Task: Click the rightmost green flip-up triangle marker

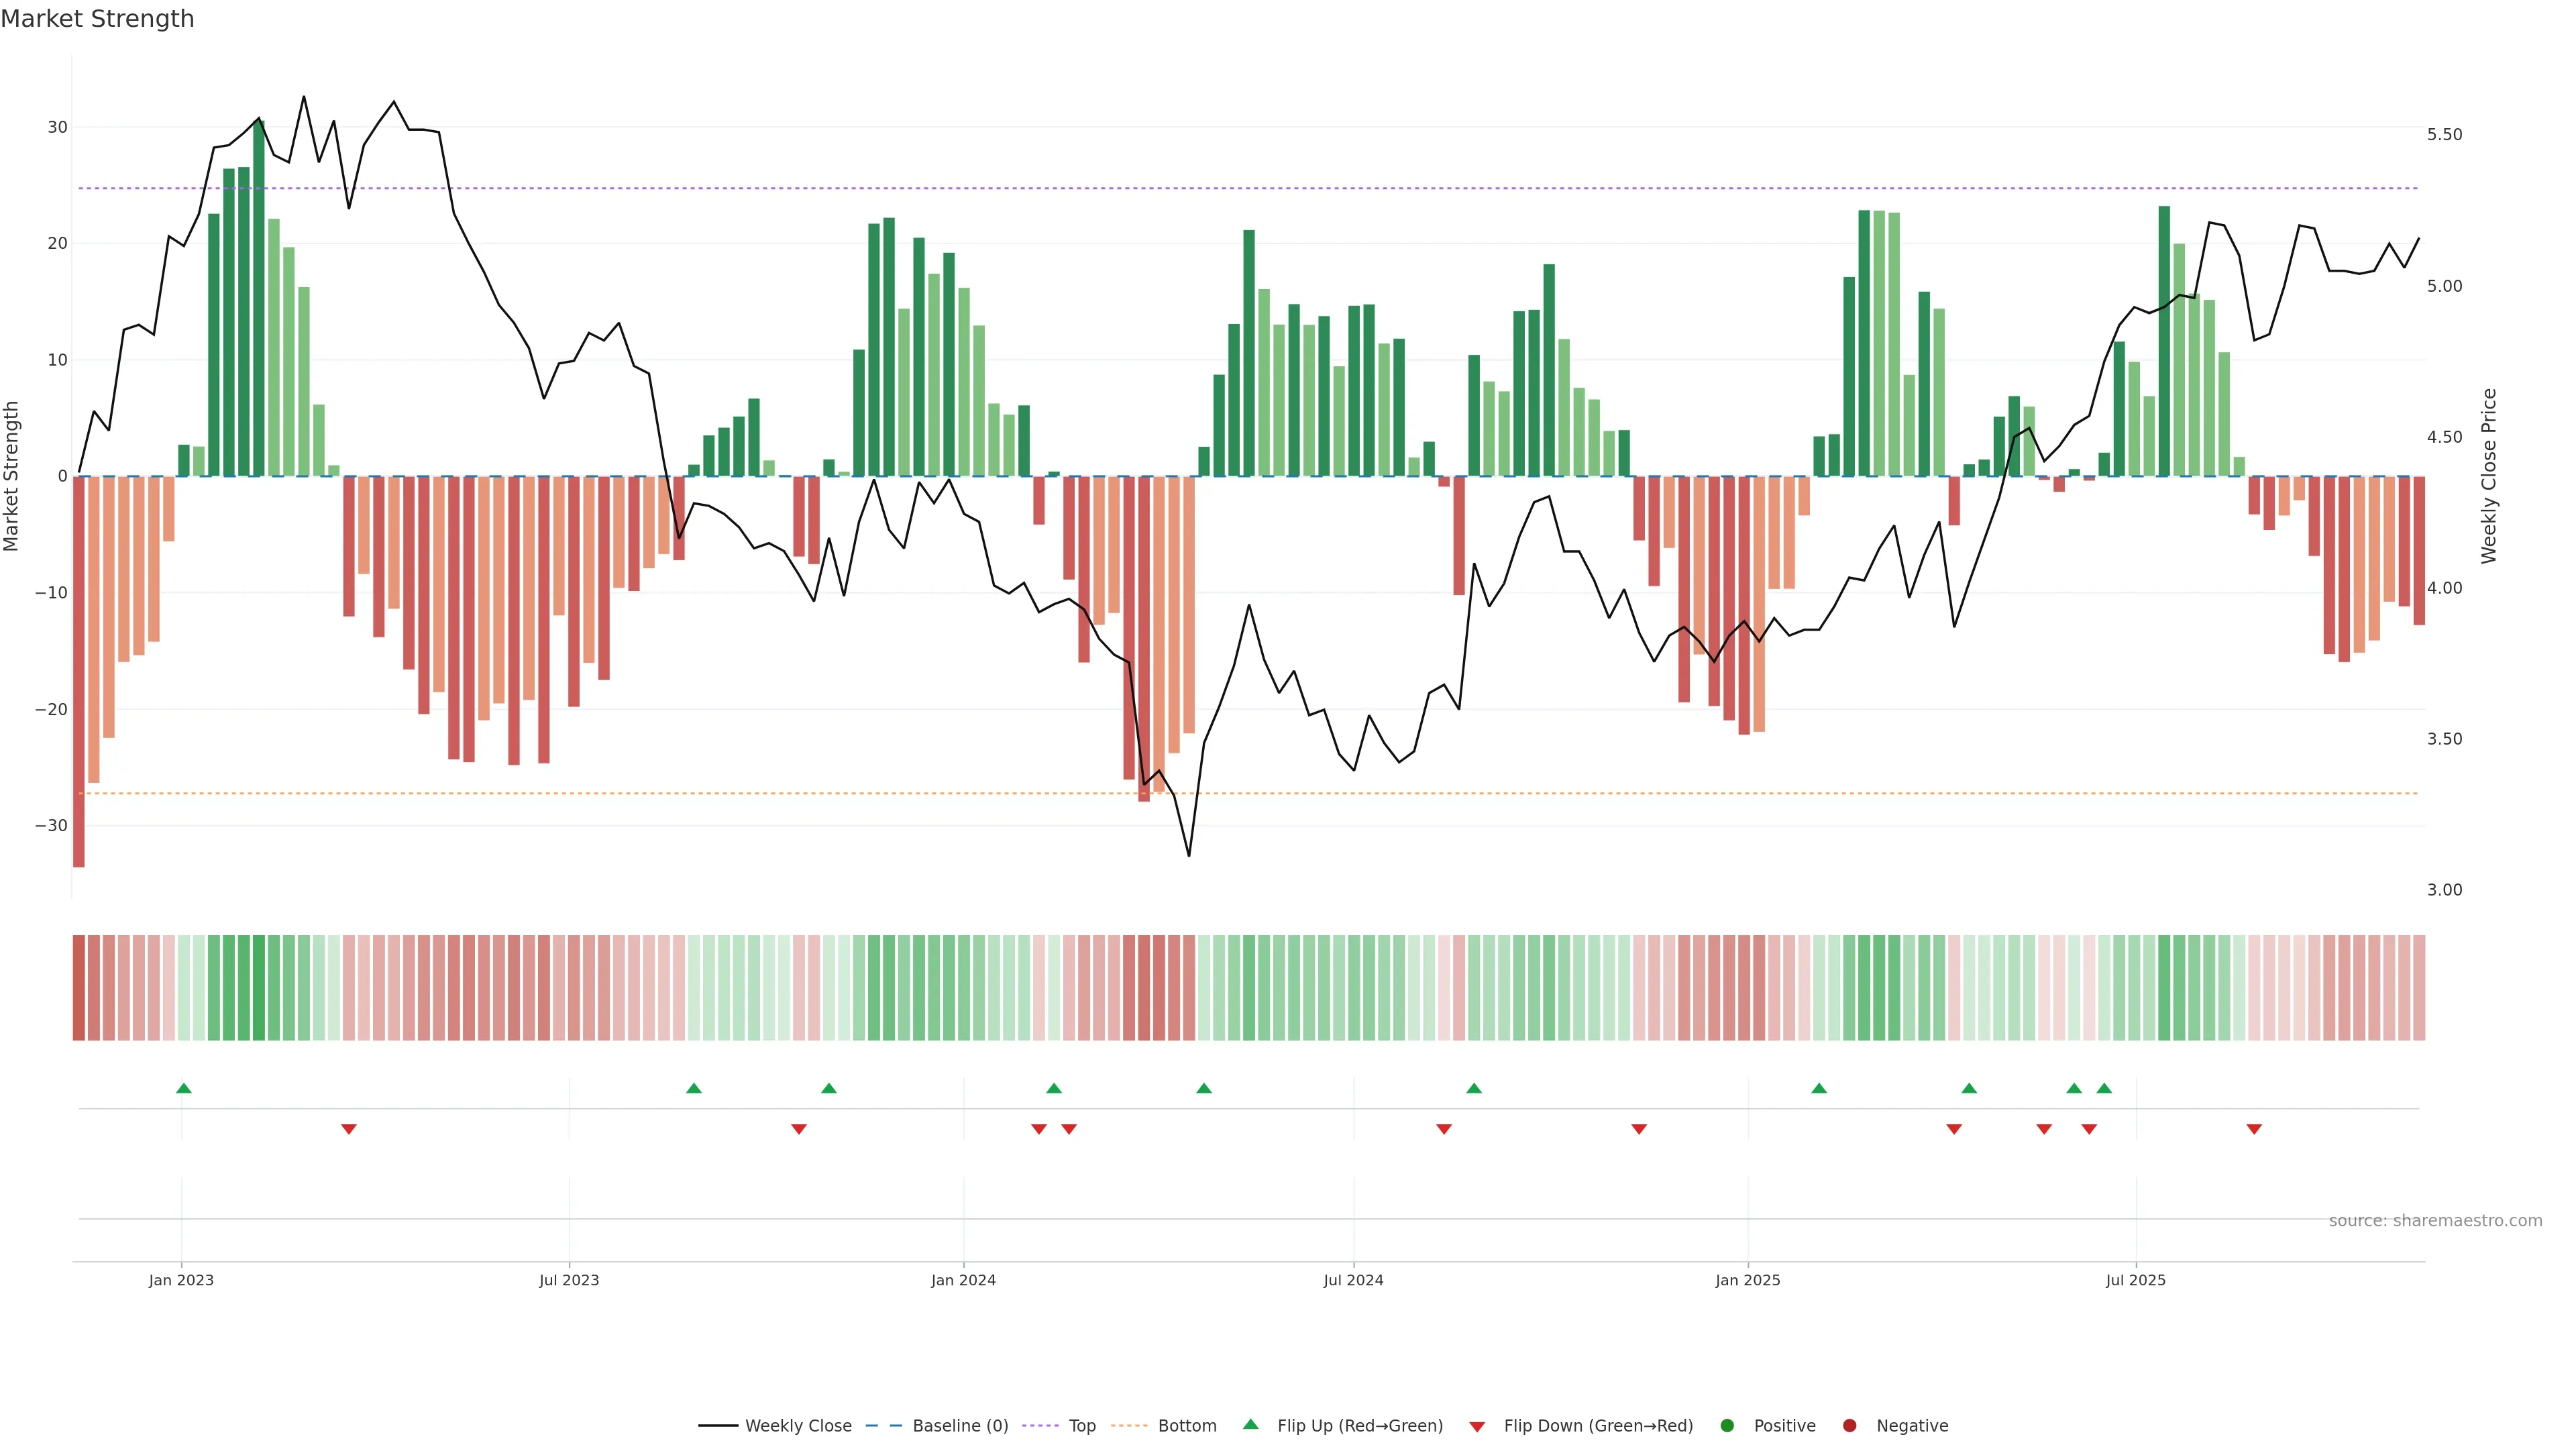Action: tap(2104, 1088)
